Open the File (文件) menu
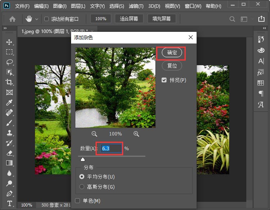270x210 pixels. click(x=22, y=6)
